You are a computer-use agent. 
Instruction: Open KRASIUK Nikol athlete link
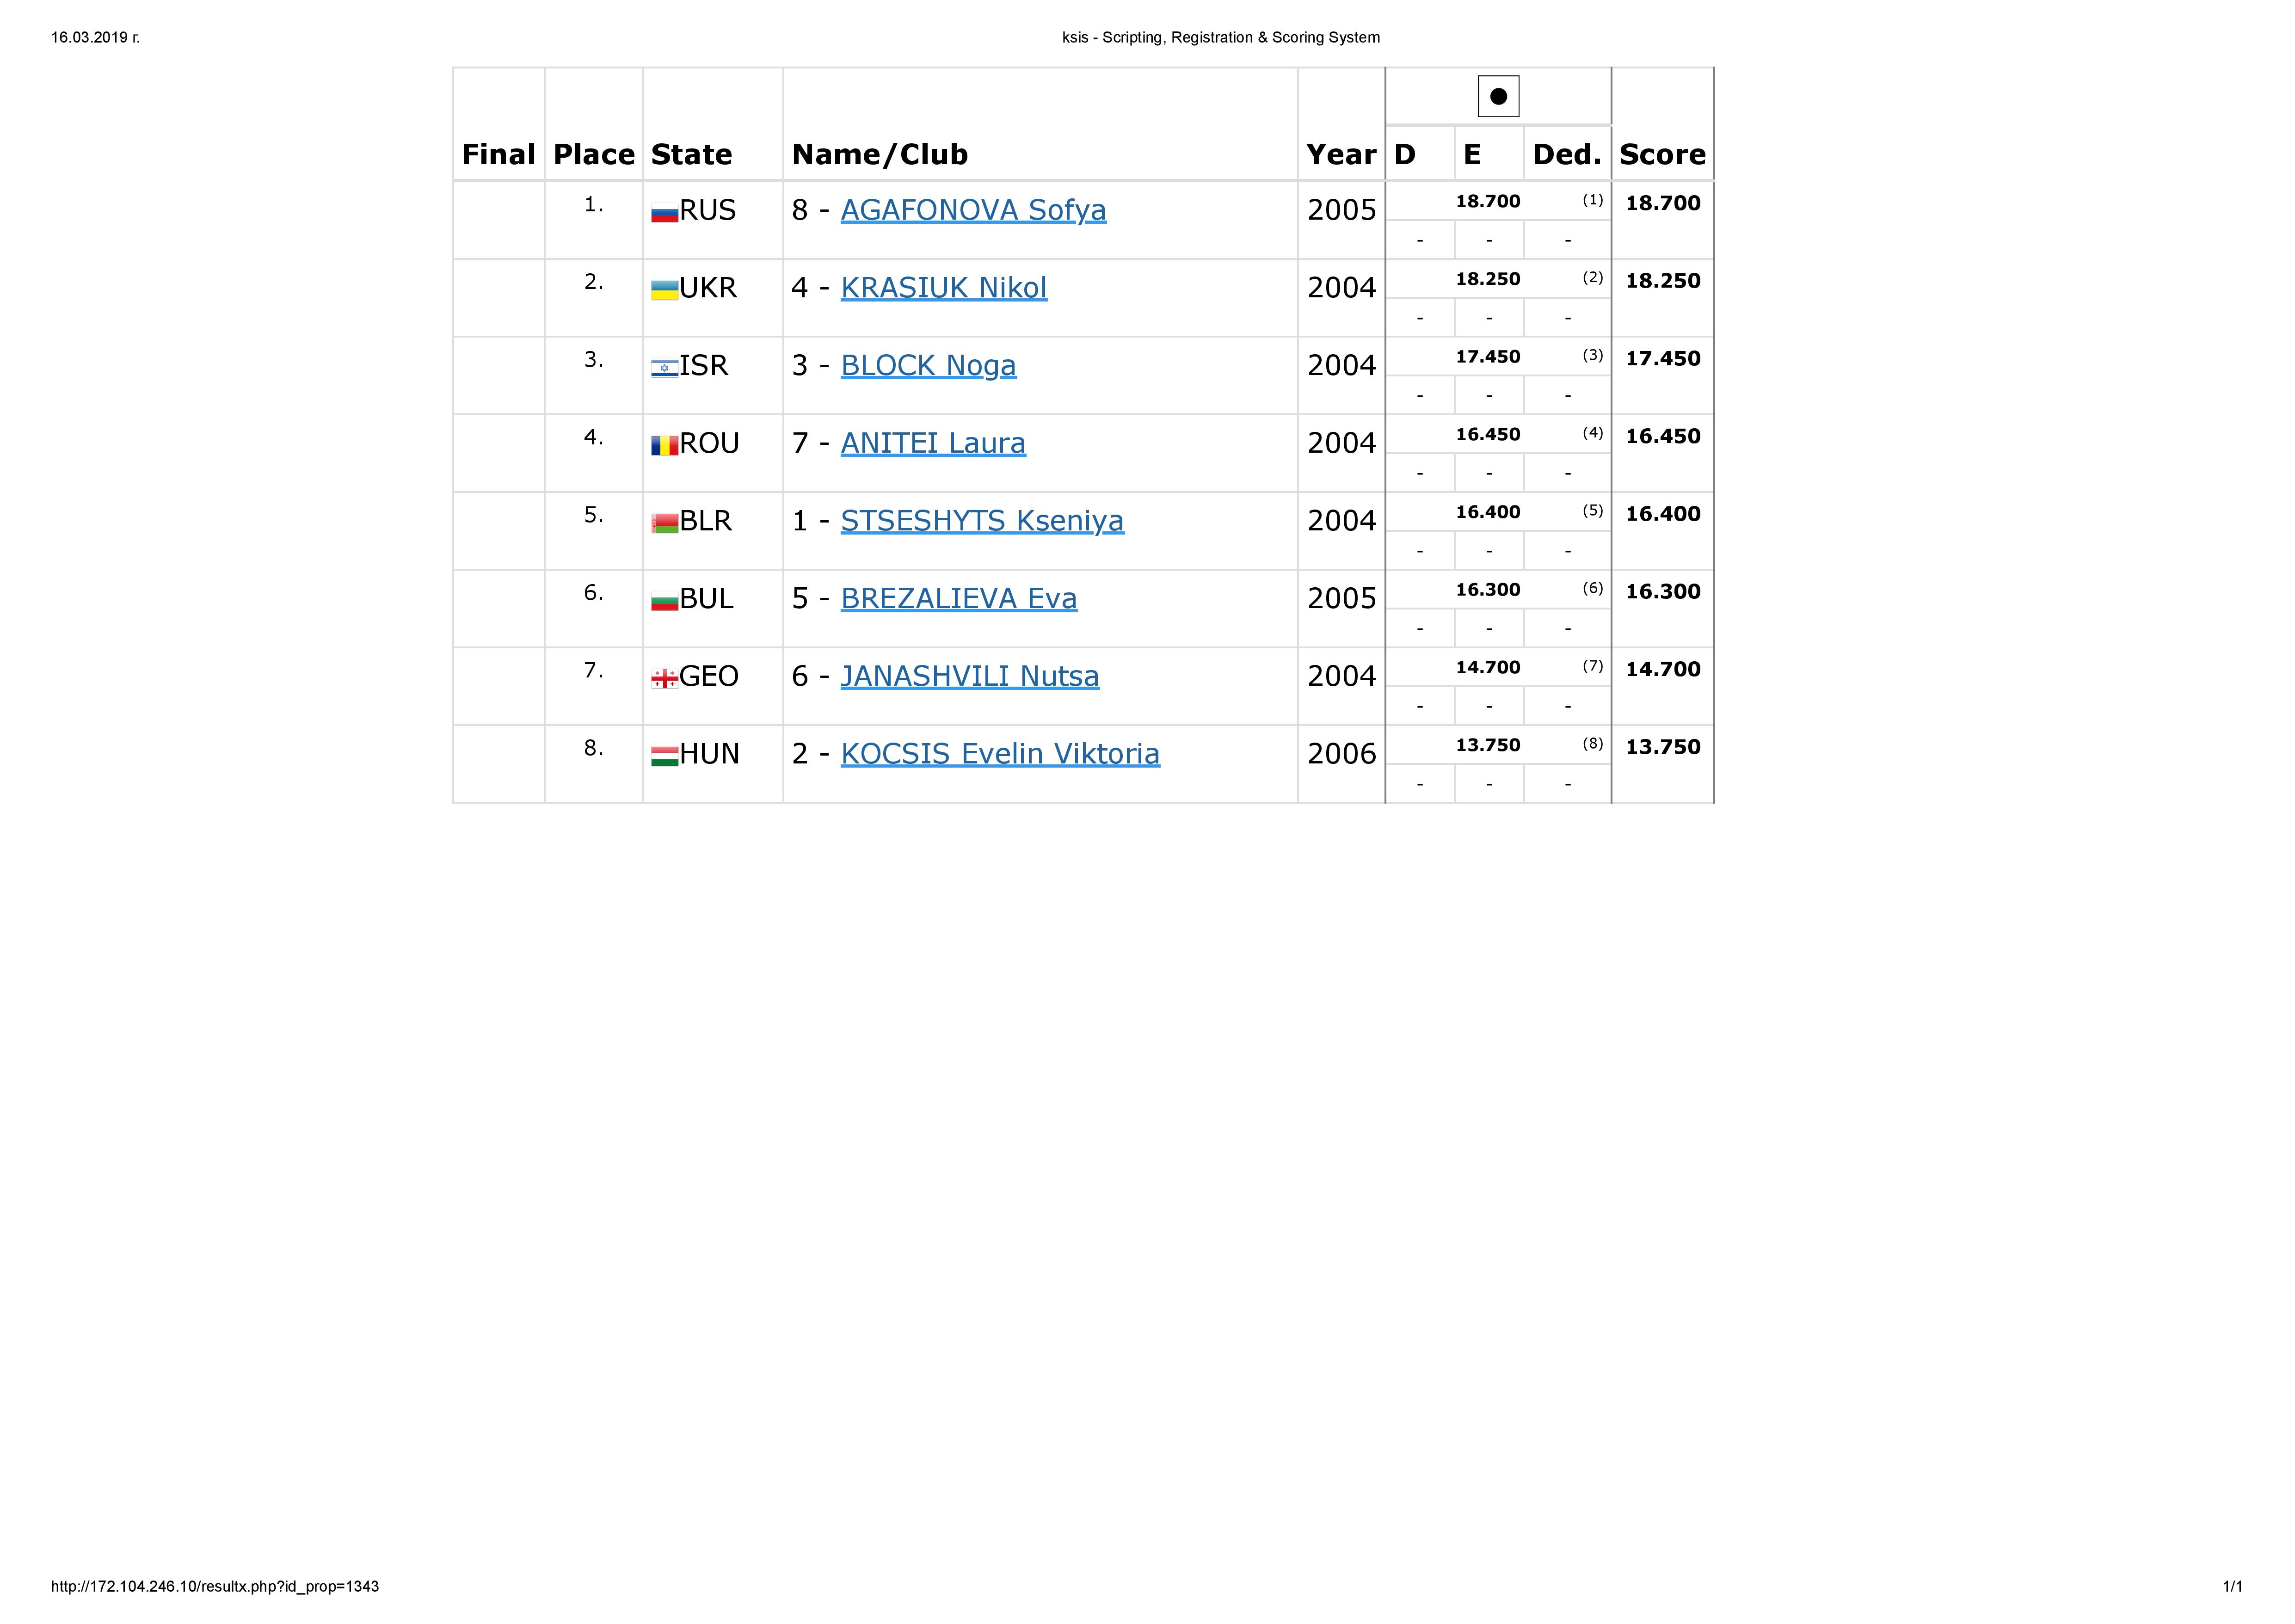pos(943,288)
